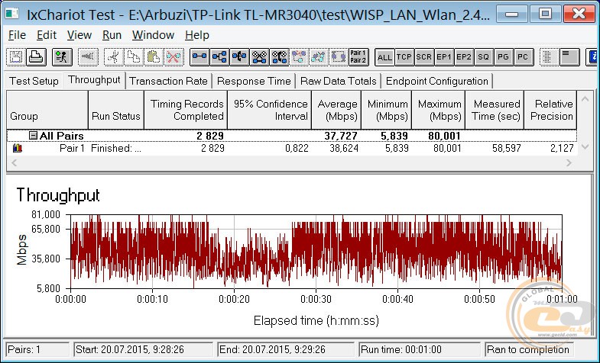Select the Throughput tab

pyautogui.click(x=94, y=80)
